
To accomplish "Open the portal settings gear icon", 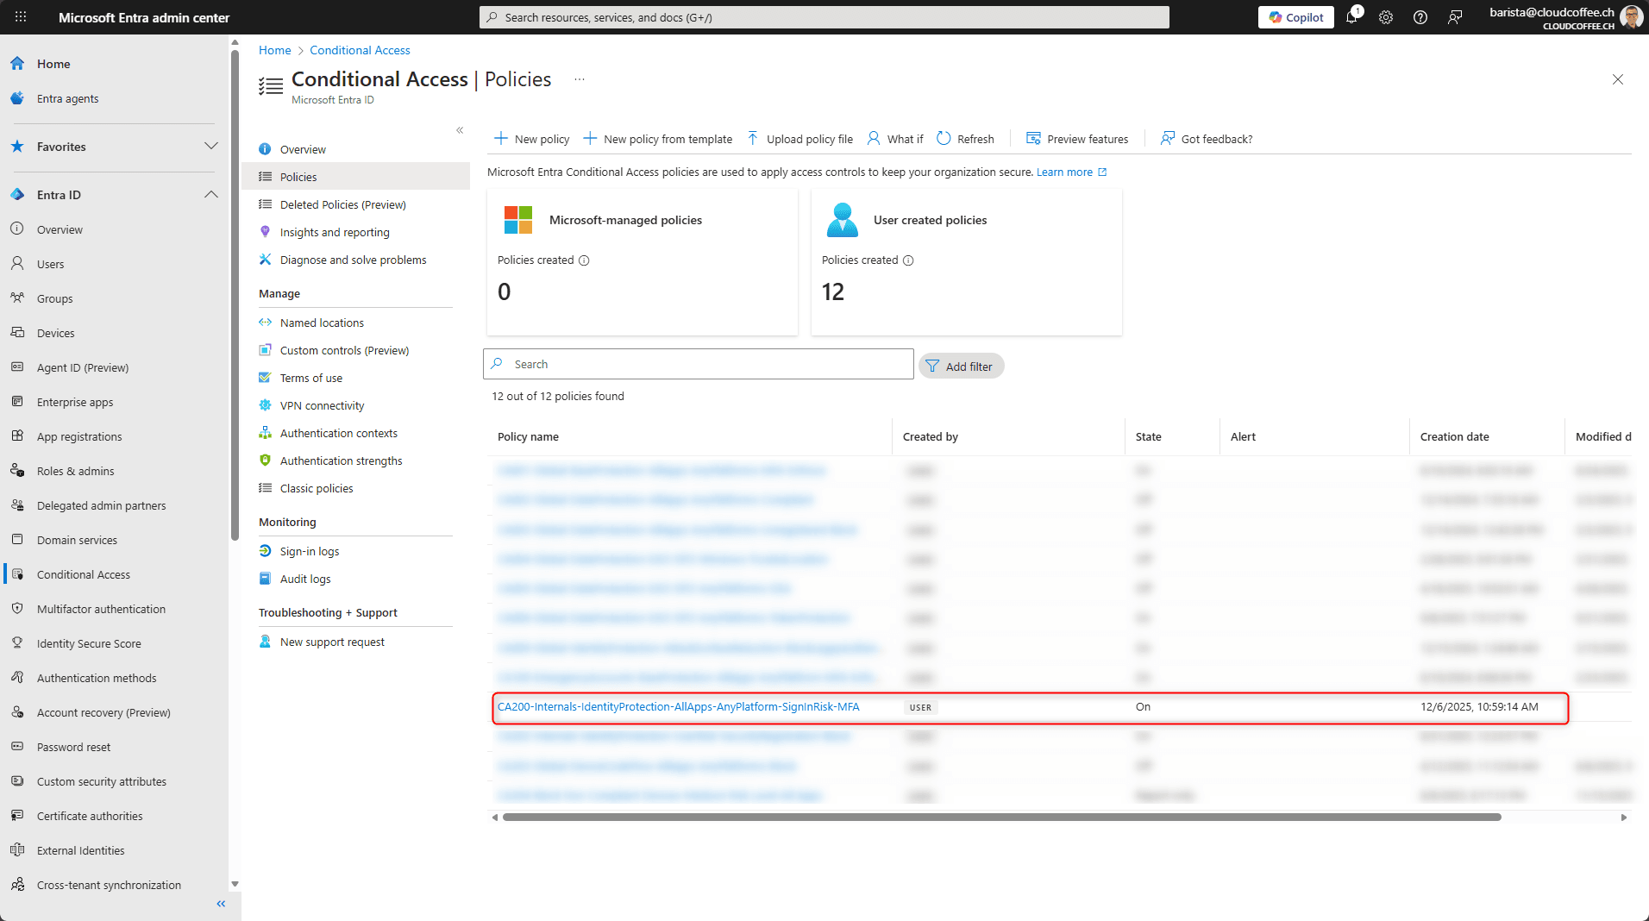I will [1386, 17].
